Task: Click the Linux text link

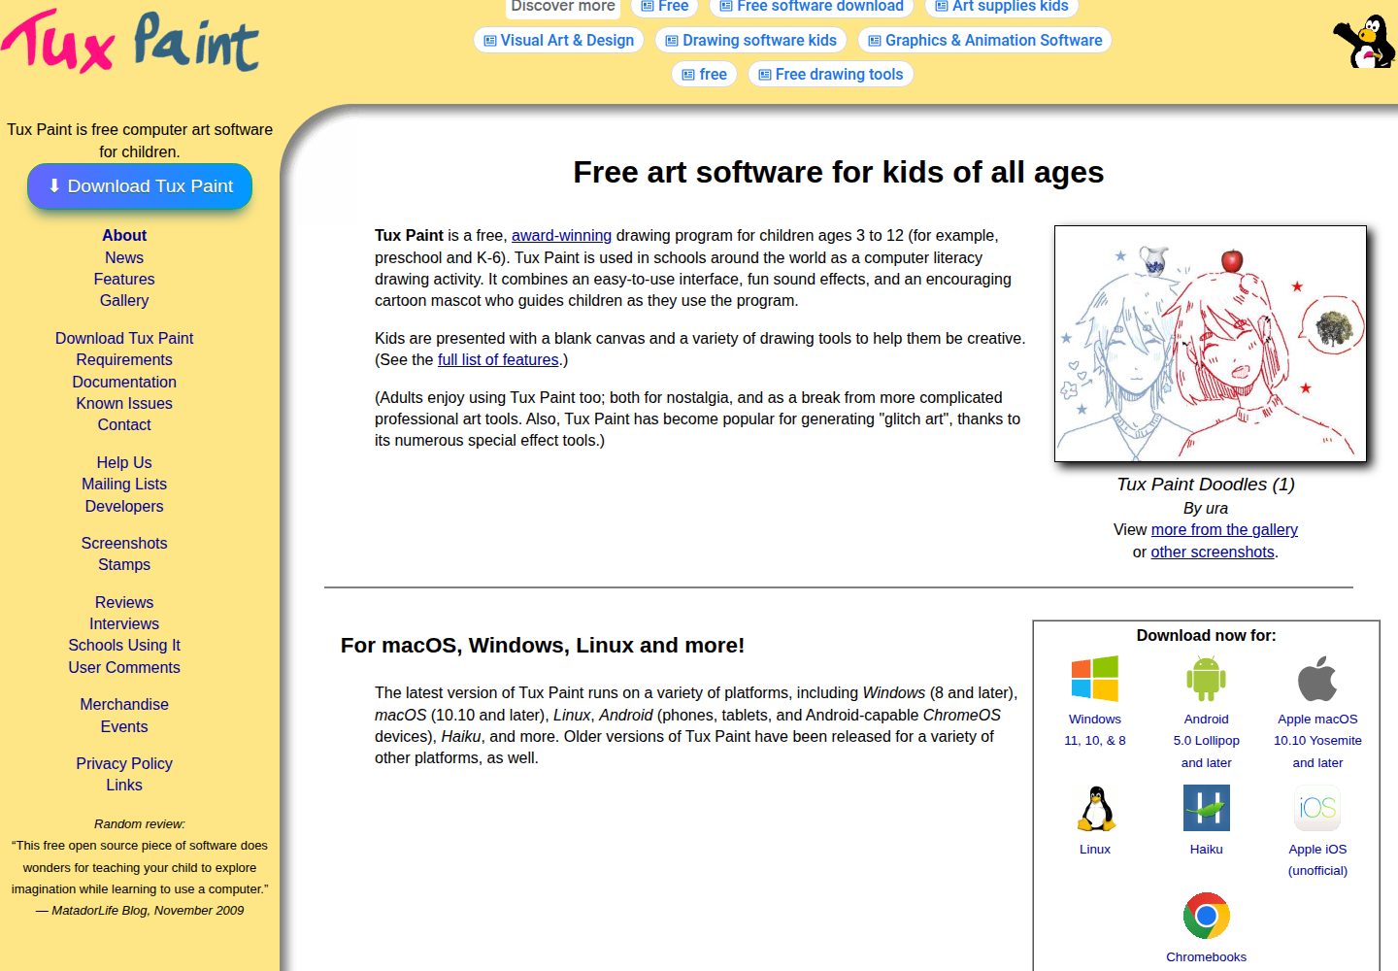Action: [x=1095, y=849]
